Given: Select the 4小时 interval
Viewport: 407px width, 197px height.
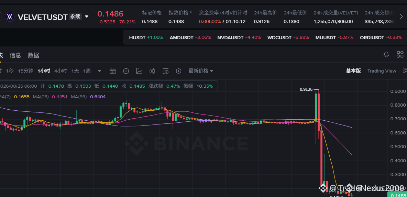Looking at the screenshot, I should pyautogui.click(x=60, y=71).
